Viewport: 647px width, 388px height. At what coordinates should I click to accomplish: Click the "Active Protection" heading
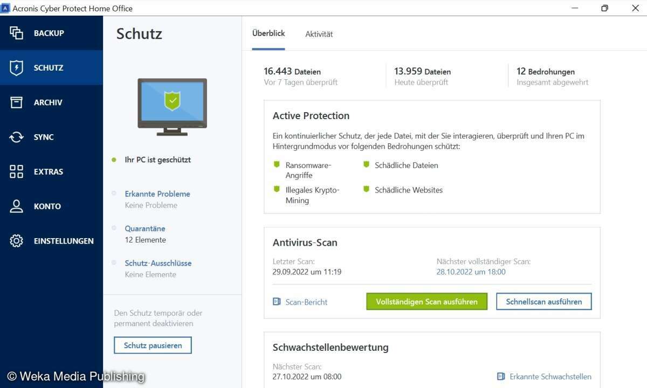pos(311,116)
